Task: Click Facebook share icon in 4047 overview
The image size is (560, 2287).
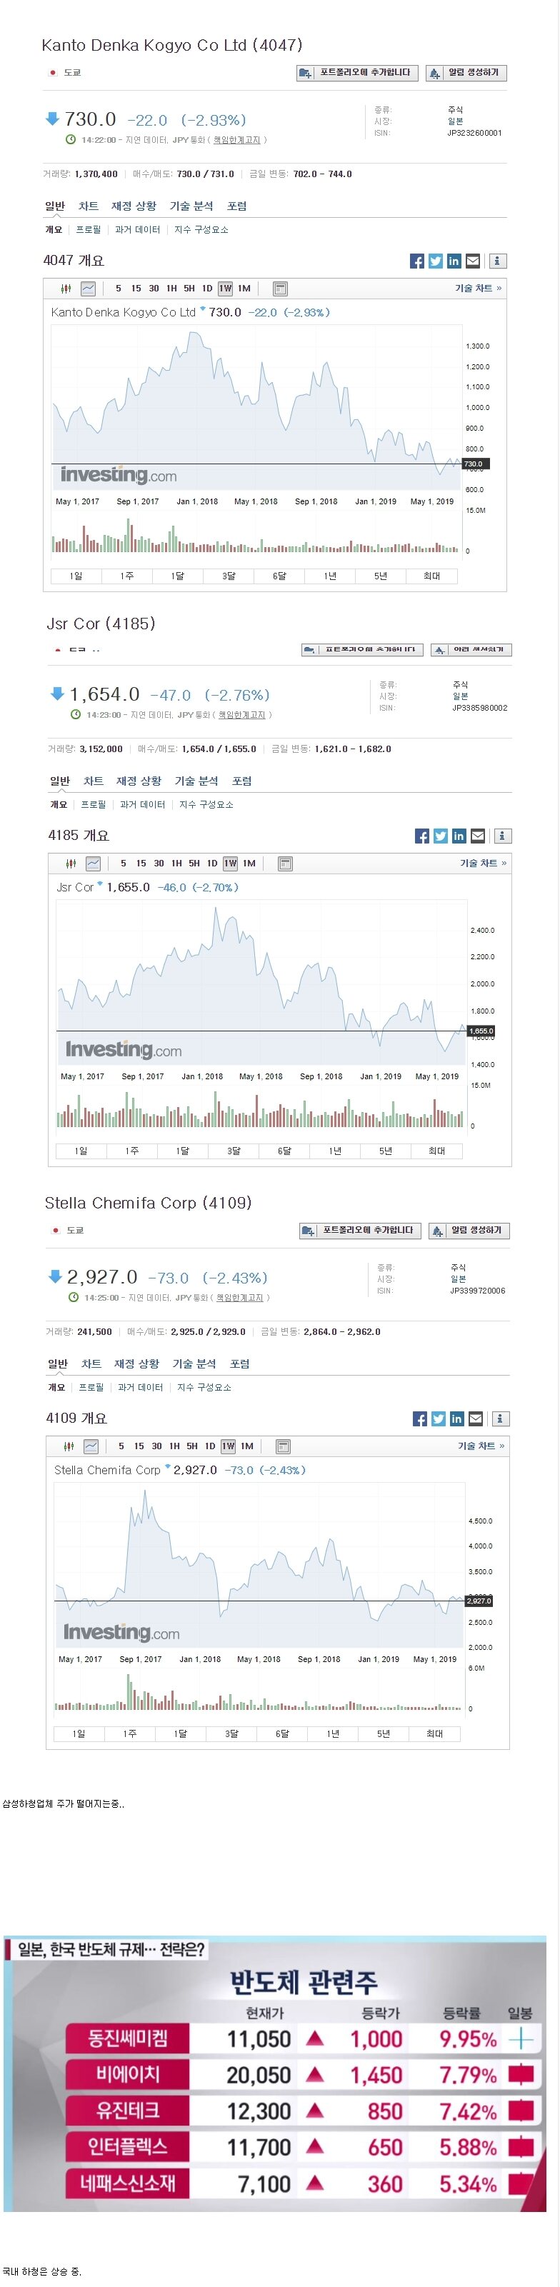Action: (416, 261)
